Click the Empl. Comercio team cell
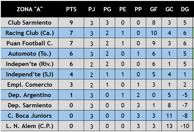 [x=30, y=85]
